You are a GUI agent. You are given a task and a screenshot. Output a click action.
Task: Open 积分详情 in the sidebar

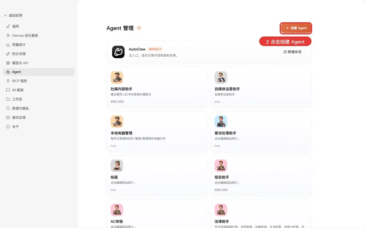pos(39,54)
